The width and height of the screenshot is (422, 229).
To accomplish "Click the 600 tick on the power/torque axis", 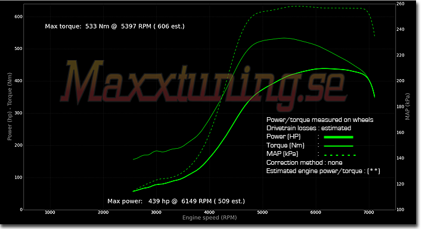I will (18, 17).
